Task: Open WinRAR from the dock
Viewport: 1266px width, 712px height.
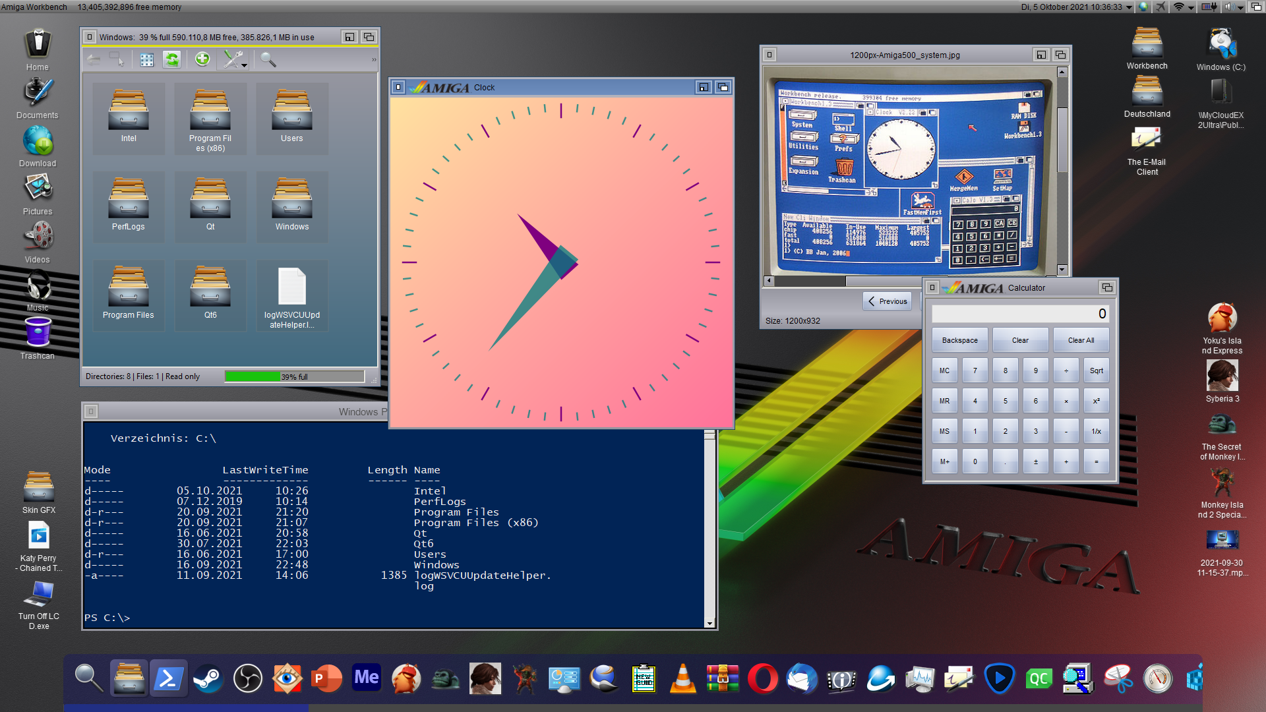Action: point(723,678)
